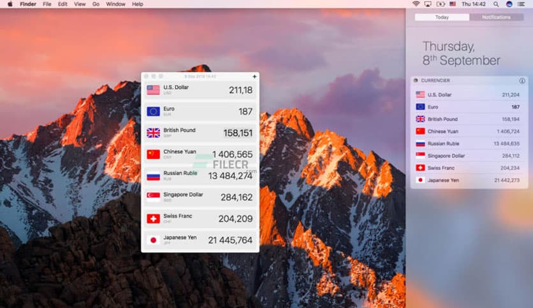Open the Finder menu
Screen dimensions: 533x308
[28, 4]
